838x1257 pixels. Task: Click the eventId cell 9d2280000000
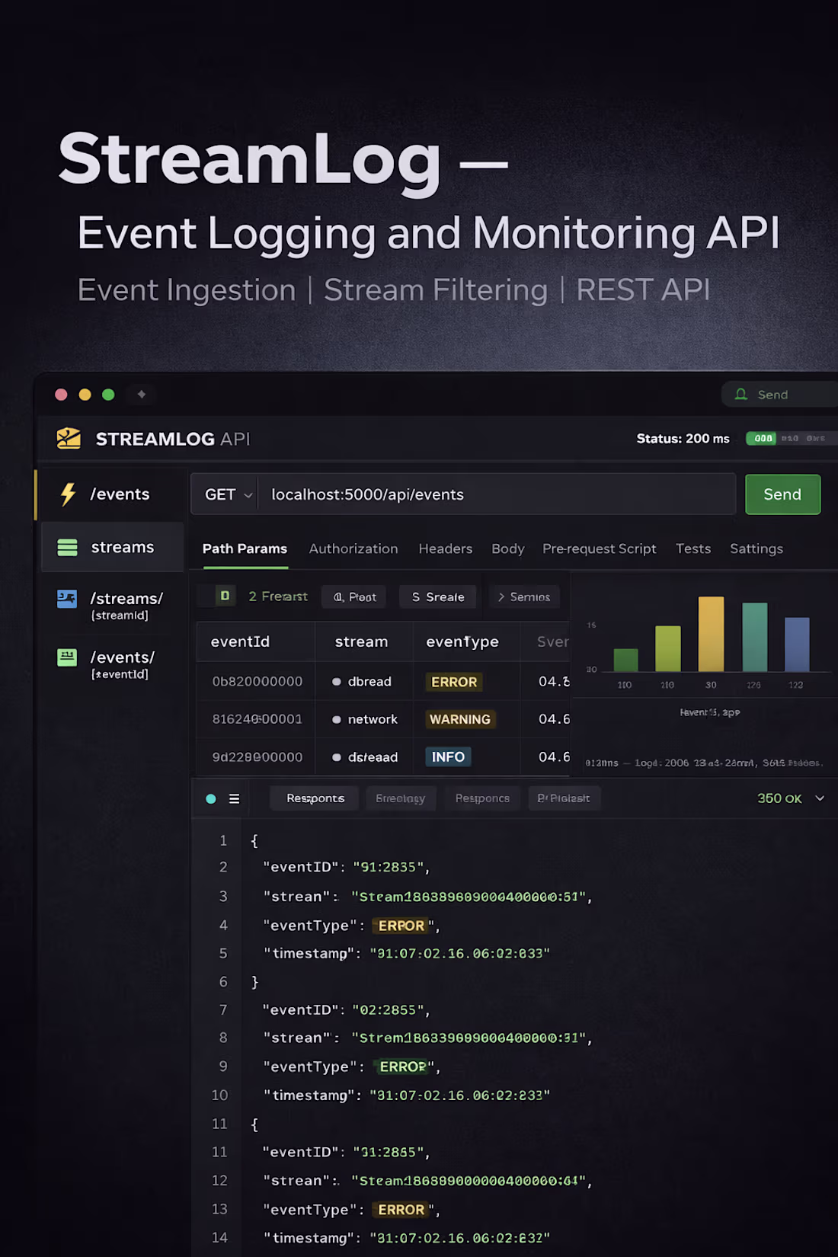pos(257,757)
